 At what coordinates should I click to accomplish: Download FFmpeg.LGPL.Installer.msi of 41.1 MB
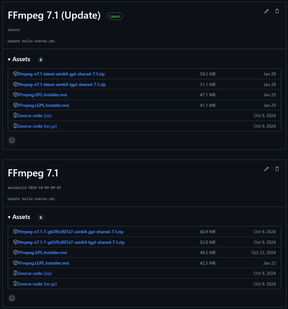click(43, 105)
